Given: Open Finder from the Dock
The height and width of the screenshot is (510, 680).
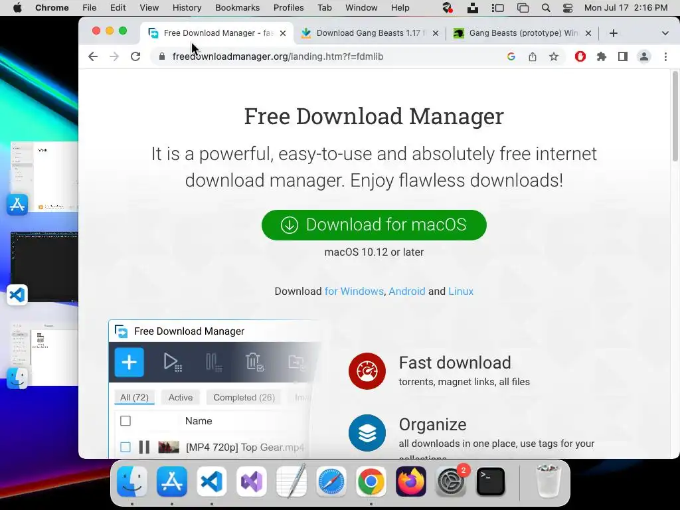Looking at the screenshot, I should click(x=132, y=481).
